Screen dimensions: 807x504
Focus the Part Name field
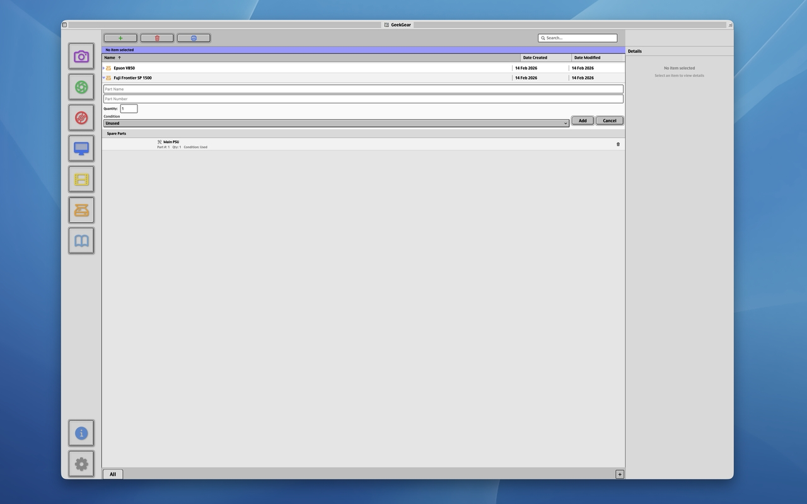[x=363, y=89]
